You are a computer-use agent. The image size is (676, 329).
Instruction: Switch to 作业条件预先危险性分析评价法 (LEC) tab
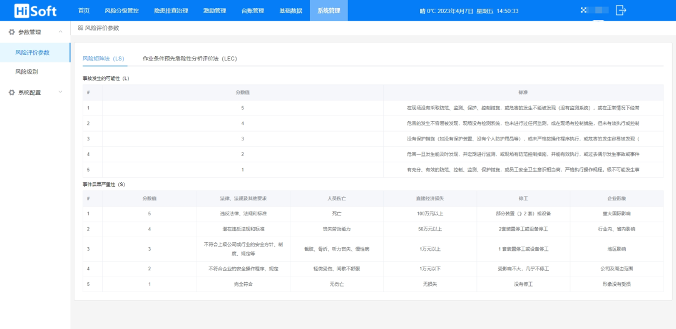coord(190,58)
